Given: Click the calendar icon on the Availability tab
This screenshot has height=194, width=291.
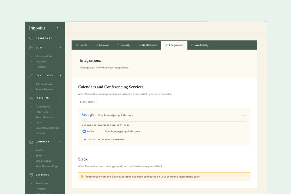Looking at the screenshot, I should [x=193, y=45].
